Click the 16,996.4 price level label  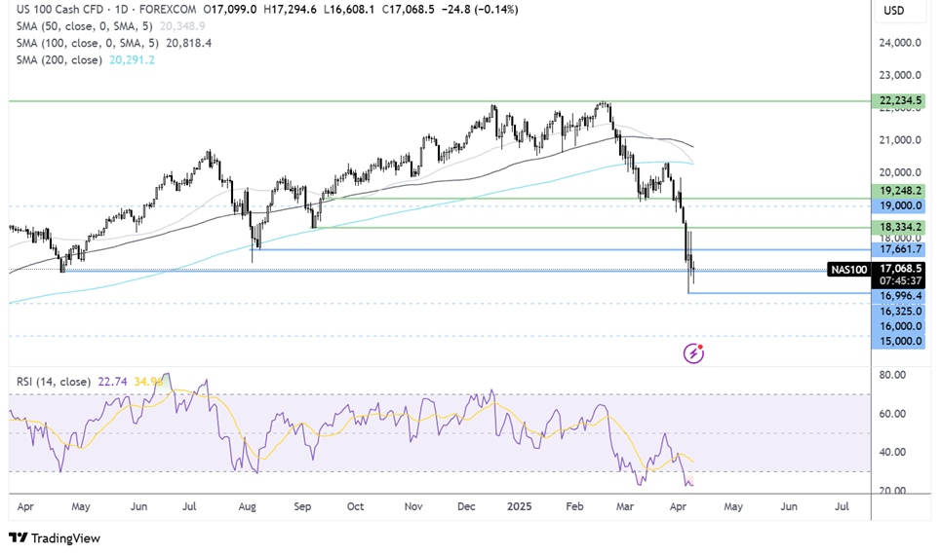pos(898,296)
